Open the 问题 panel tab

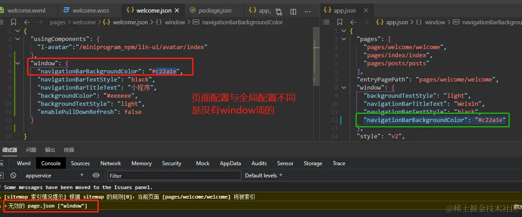(x=31, y=150)
